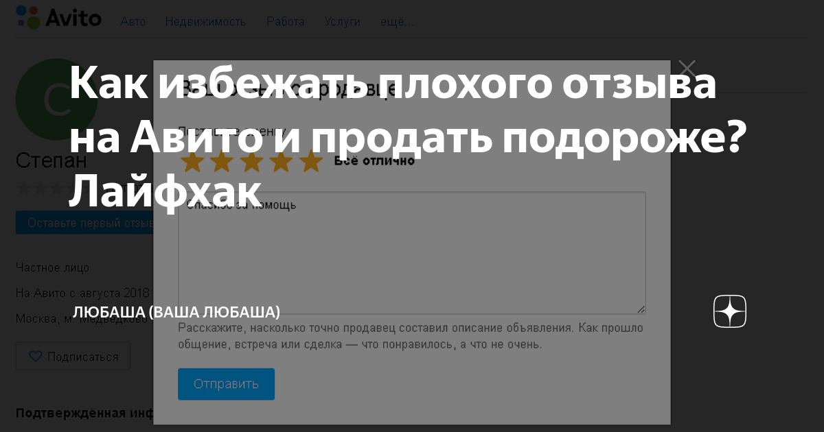Click Оставьте первый отзыв button
This screenshot has height=432, width=824.
[84, 223]
